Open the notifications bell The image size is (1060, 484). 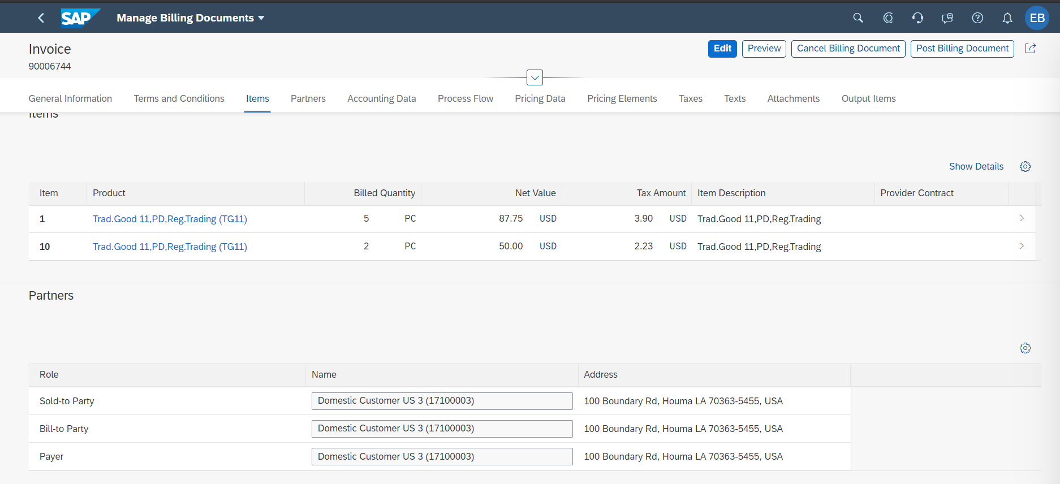pyautogui.click(x=1007, y=18)
